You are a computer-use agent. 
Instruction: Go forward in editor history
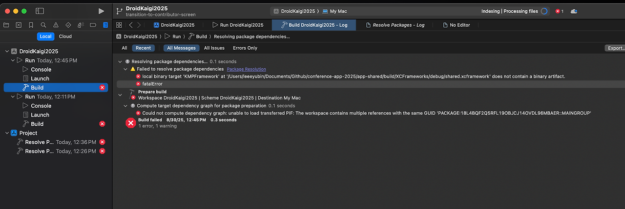pos(139,25)
